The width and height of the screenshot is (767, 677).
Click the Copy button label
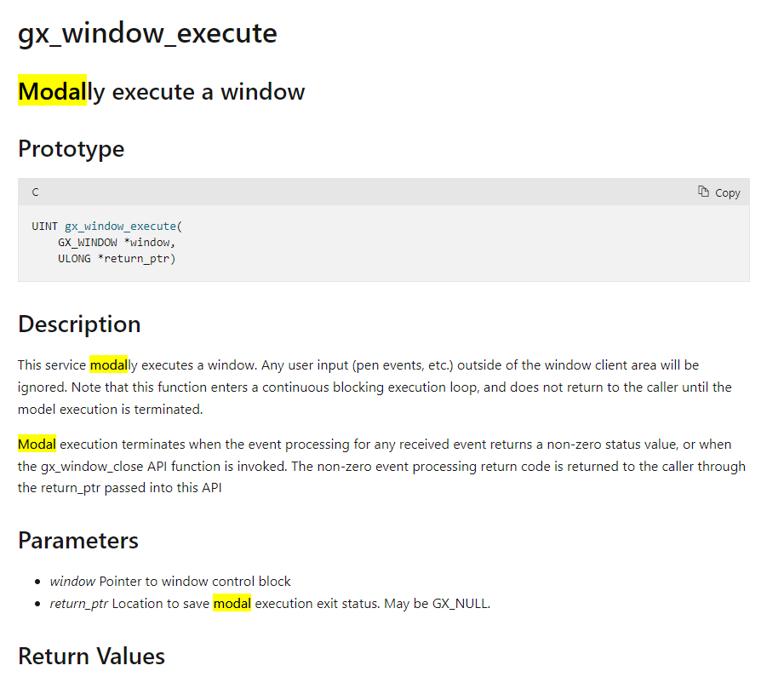coord(727,192)
